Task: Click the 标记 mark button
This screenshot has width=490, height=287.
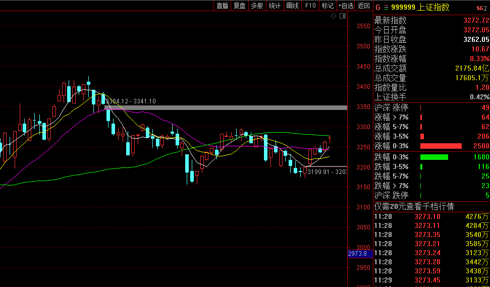Action: [328, 6]
